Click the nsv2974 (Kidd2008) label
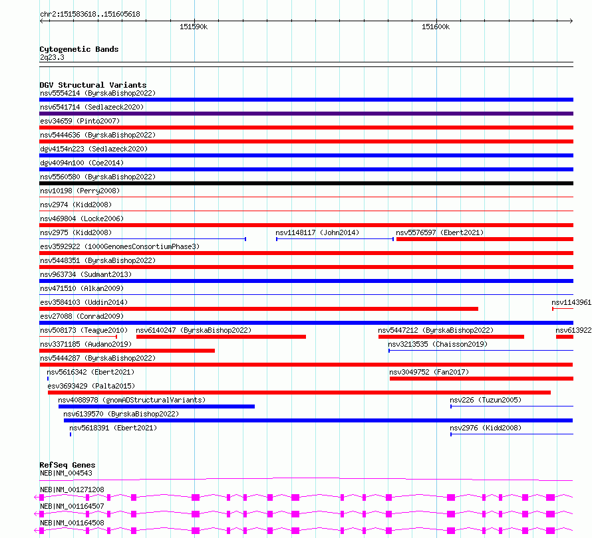The width and height of the screenshot is (592, 538). point(76,205)
